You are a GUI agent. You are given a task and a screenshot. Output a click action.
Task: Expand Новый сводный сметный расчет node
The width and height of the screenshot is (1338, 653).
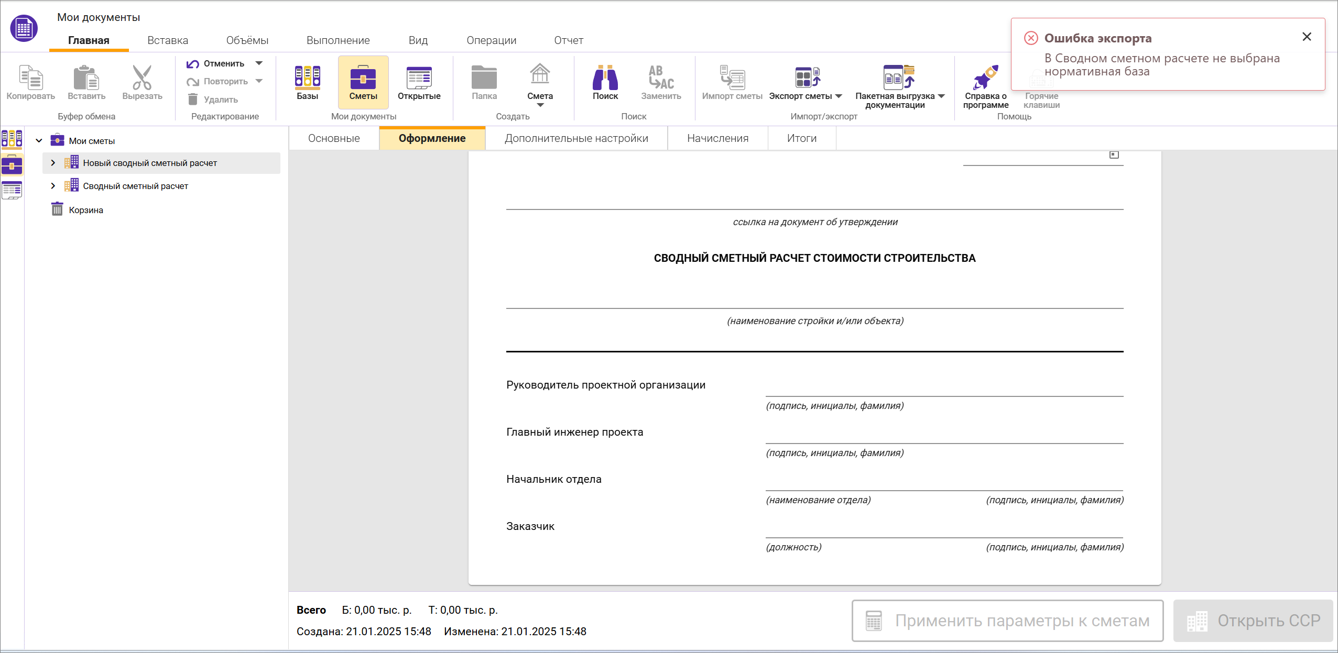[x=53, y=163]
